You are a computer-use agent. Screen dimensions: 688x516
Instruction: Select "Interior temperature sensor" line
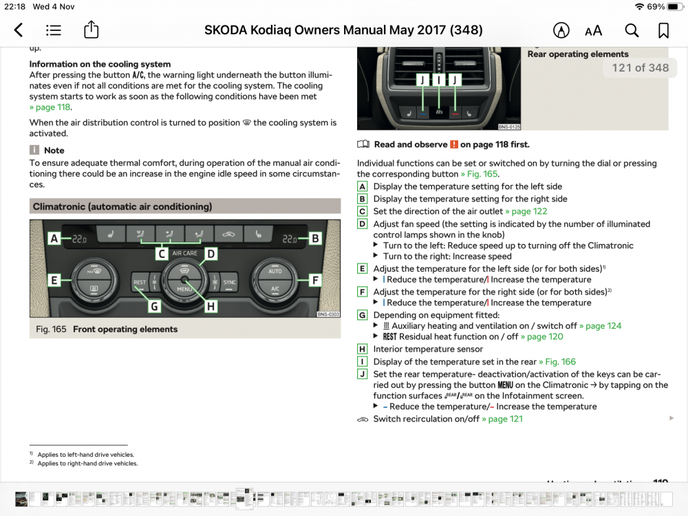tap(428, 349)
